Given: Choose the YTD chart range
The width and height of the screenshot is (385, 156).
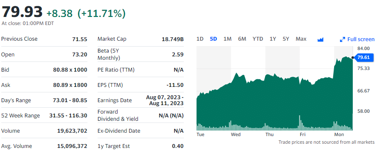Looking at the screenshot, I should (258, 39).
